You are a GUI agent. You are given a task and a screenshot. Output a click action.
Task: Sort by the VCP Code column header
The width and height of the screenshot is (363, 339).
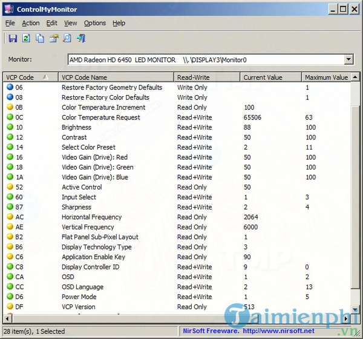[x=30, y=77]
